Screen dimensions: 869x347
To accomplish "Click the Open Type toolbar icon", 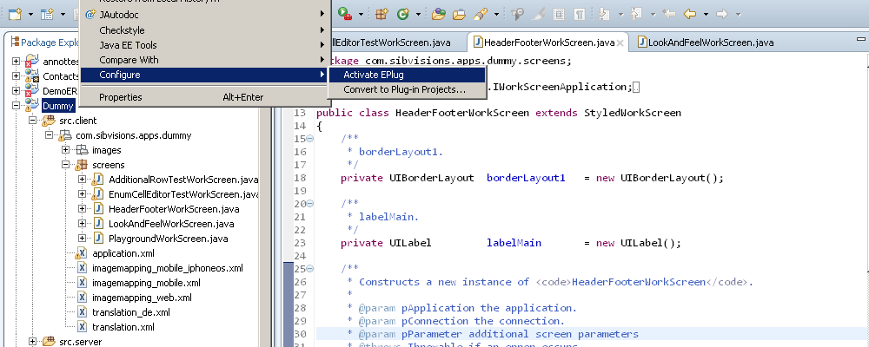I will point(439,15).
